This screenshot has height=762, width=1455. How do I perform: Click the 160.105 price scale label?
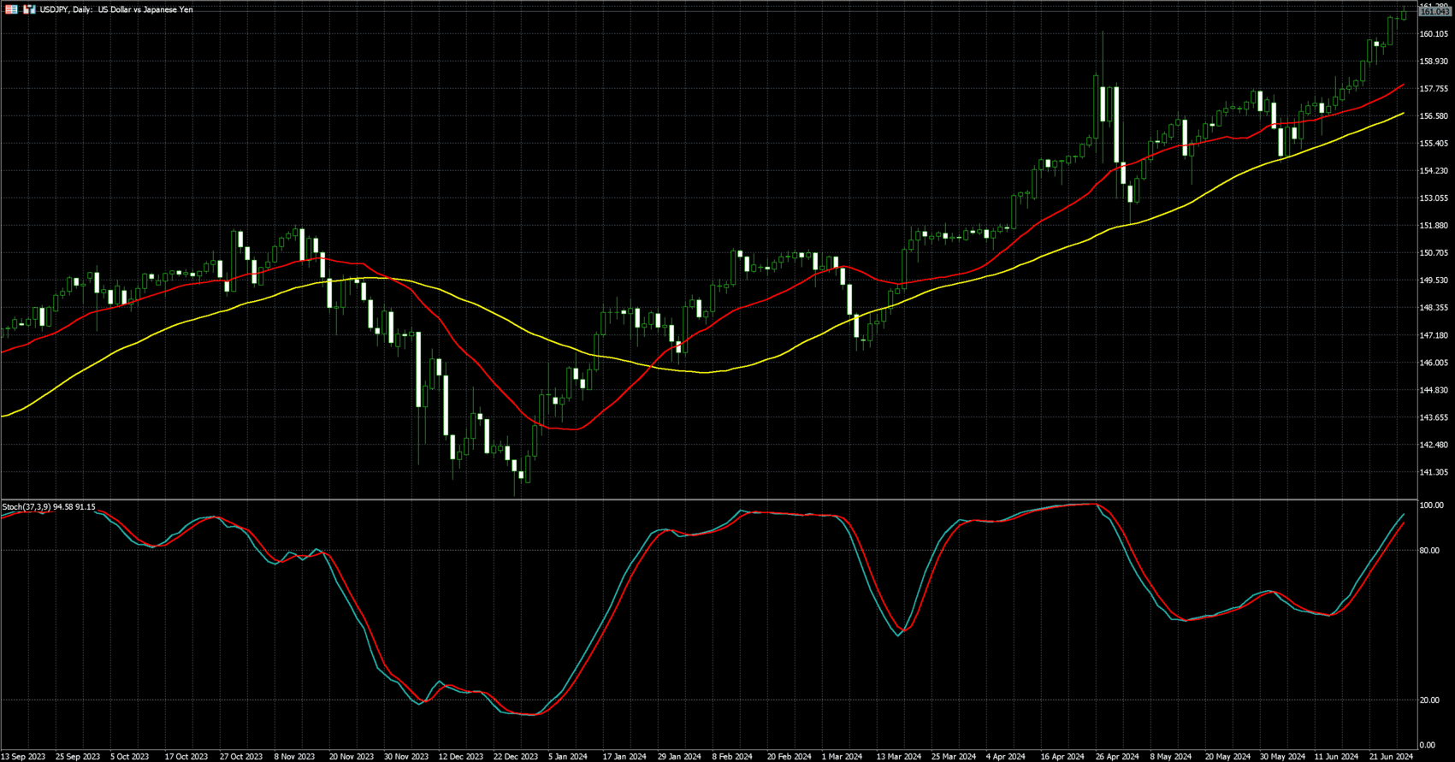click(x=1434, y=34)
